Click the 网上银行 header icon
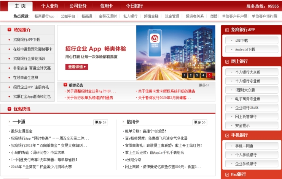The width and height of the screenshot is (282, 179). click(x=227, y=62)
